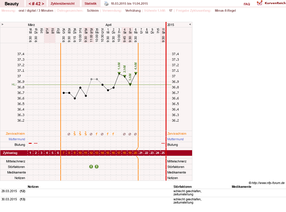Click the ø cervical mucus symbol on day 8
Viewport: 286px width, 212px height.
tap(69, 134)
